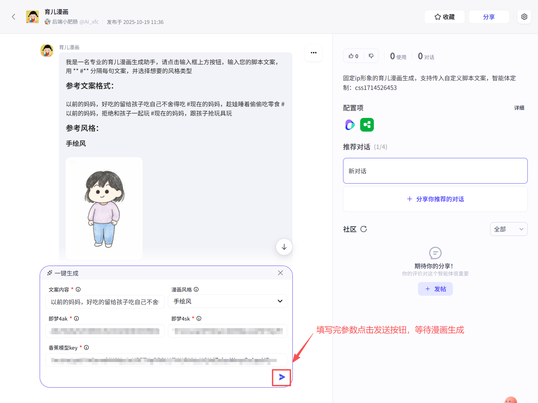The width and height of the screenshot is (538, 403).
Task: Click the 育儿漫画 title in the header
Action: (56, 12)
